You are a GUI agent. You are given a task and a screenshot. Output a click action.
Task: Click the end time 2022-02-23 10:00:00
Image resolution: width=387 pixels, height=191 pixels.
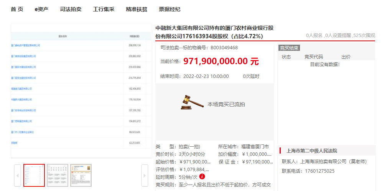tap(206, 76)
